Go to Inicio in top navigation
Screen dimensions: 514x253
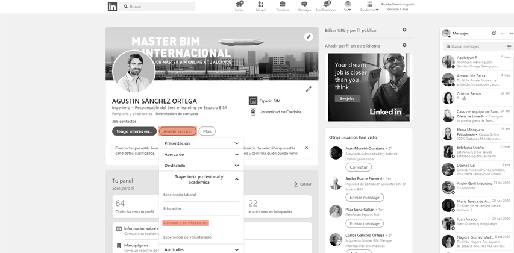tap(239, 6)
